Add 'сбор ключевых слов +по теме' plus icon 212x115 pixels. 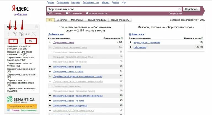(x=50, y=101)
